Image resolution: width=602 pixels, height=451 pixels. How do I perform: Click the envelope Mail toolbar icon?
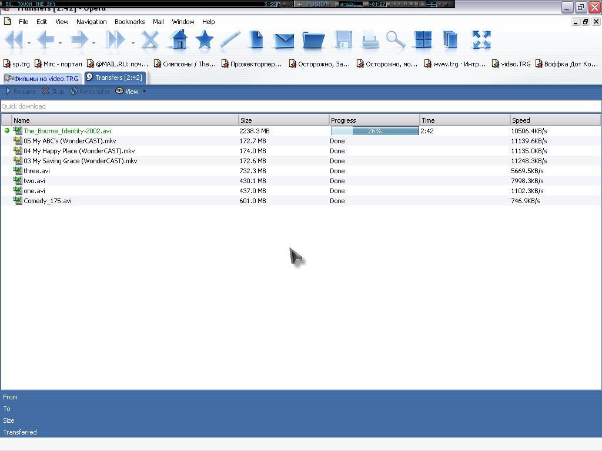283,41
